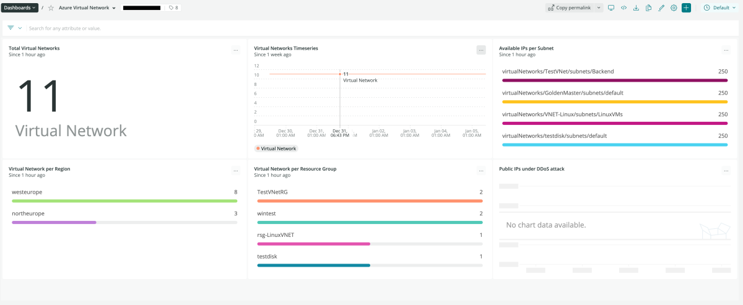Edit dashboard using pencil icon

[661, 7]
